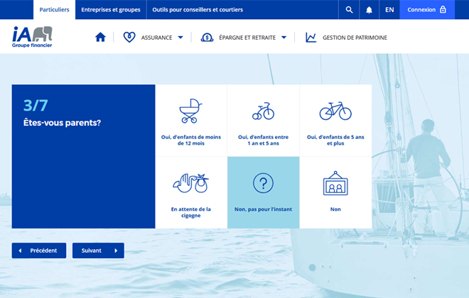Click the baby stroller icon
The height and width of the screenshot is (298, 469).
(190, 111)
